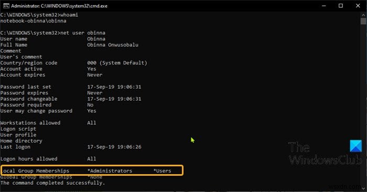Click the 'Local Group Memberships' label
Image resolution: width=367 pixels, height=192 pixels.
[x=35, y=171]
